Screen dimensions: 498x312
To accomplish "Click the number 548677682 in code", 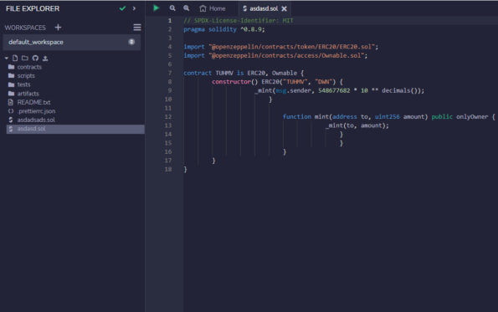I will coord(334,91).
